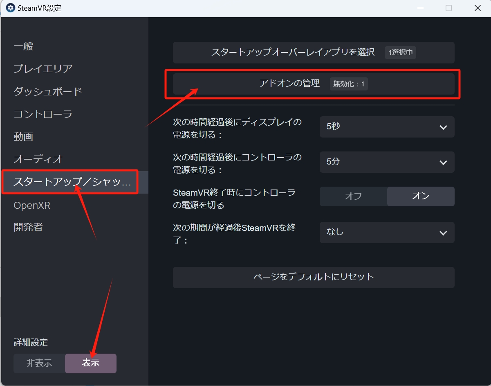Click the 次の時間経過後にコントローラの電源を切る label
Image resolution: width=491 pixels, height=386 pixels.
tap(238, 163)
